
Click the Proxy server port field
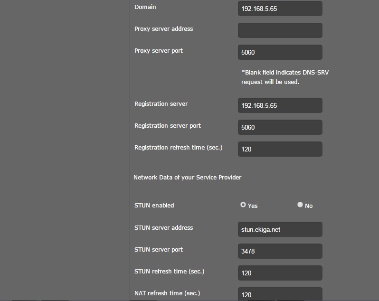click(x=280, y=52)
